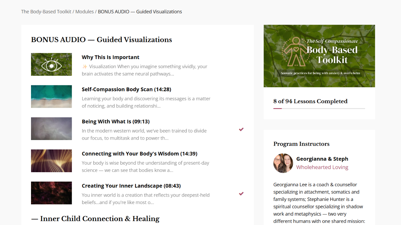Open Creating Your Inner Landscape thumbnail
The height and width of the screenshot is (225, 401).
point(51,193)
